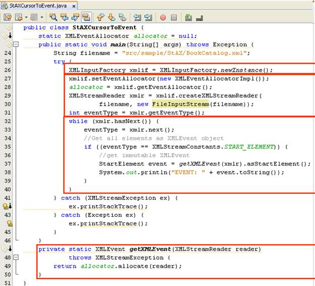Collapse the getXMLEvent method fold at line 48

click(16, 257)
